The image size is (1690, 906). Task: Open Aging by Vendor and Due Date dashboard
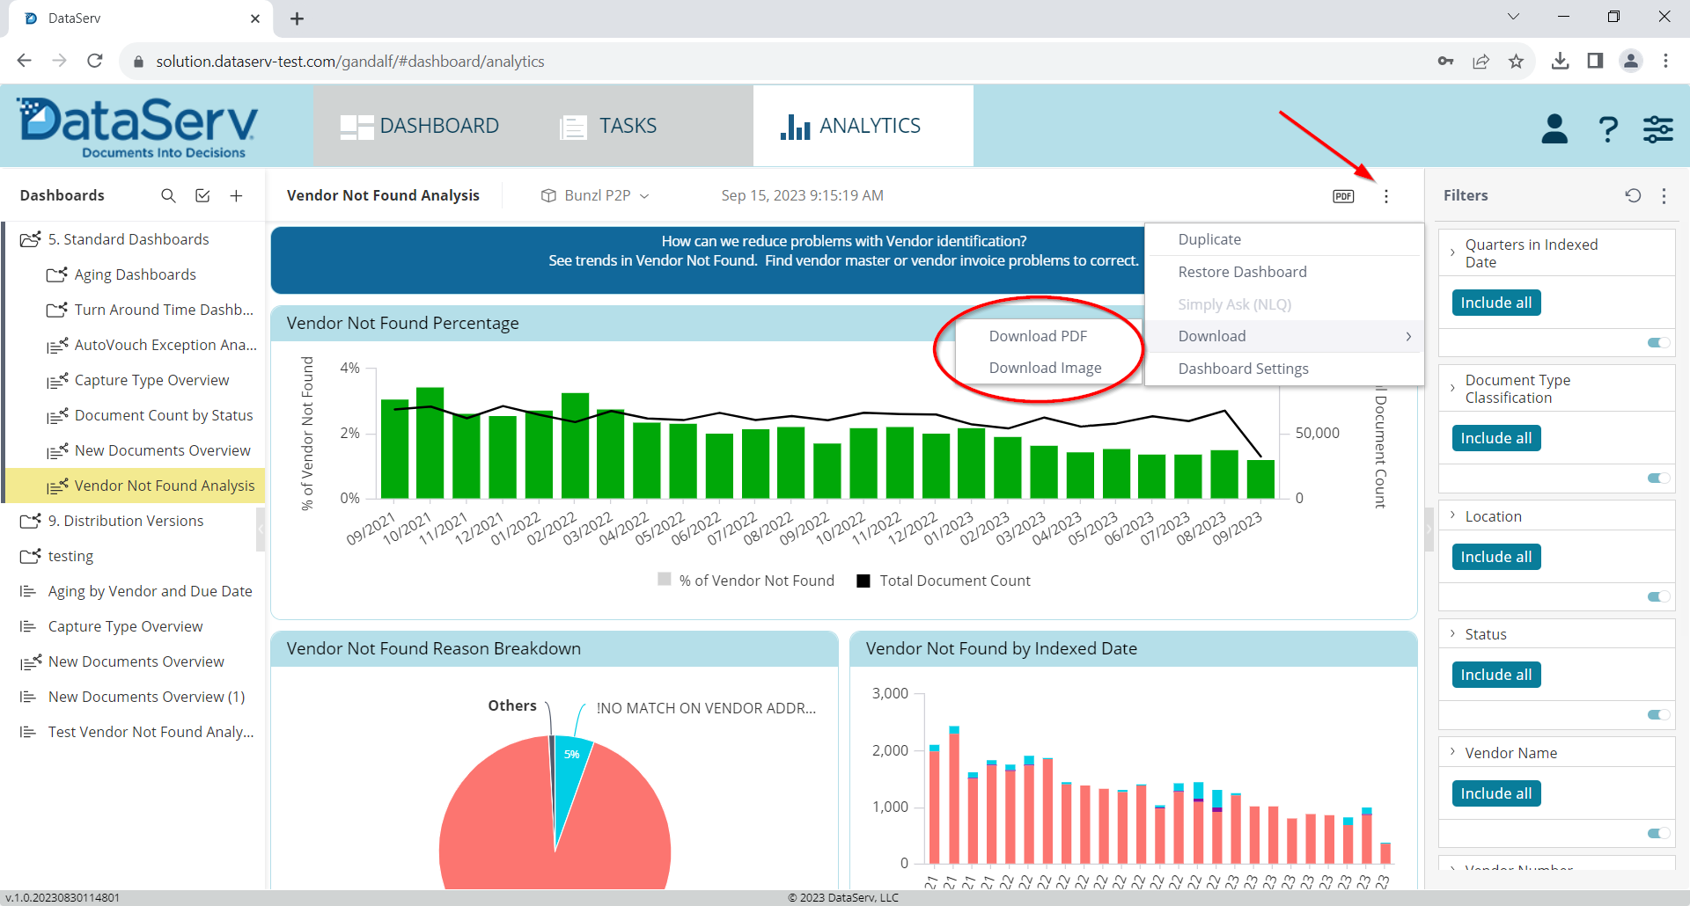tap(137, 591)
